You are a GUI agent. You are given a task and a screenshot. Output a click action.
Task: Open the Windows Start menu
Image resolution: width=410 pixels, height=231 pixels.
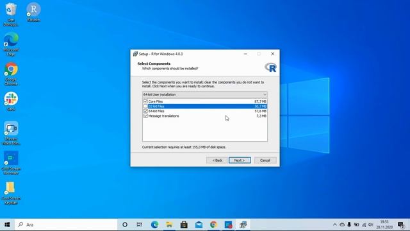pyautogui.click(x=7, y=225)
